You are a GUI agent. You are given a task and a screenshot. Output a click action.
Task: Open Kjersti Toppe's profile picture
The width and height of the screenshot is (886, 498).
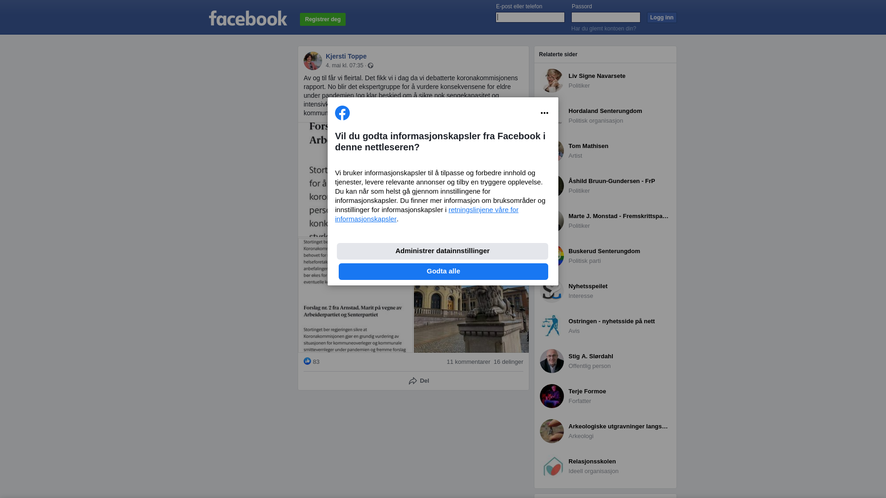pyautogui.click(x=313, y=61)
